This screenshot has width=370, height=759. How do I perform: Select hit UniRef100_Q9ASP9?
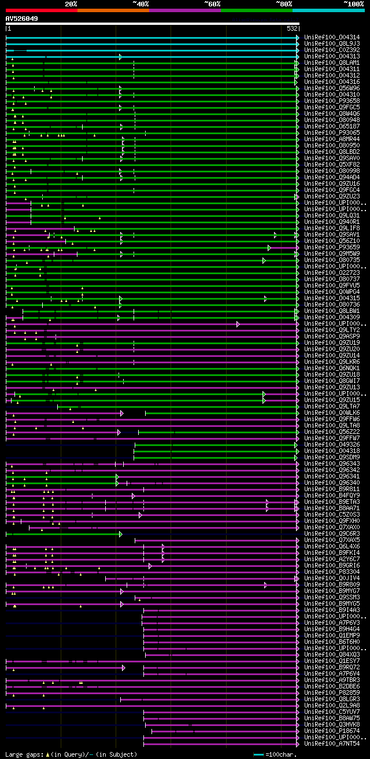pos(332,337)
